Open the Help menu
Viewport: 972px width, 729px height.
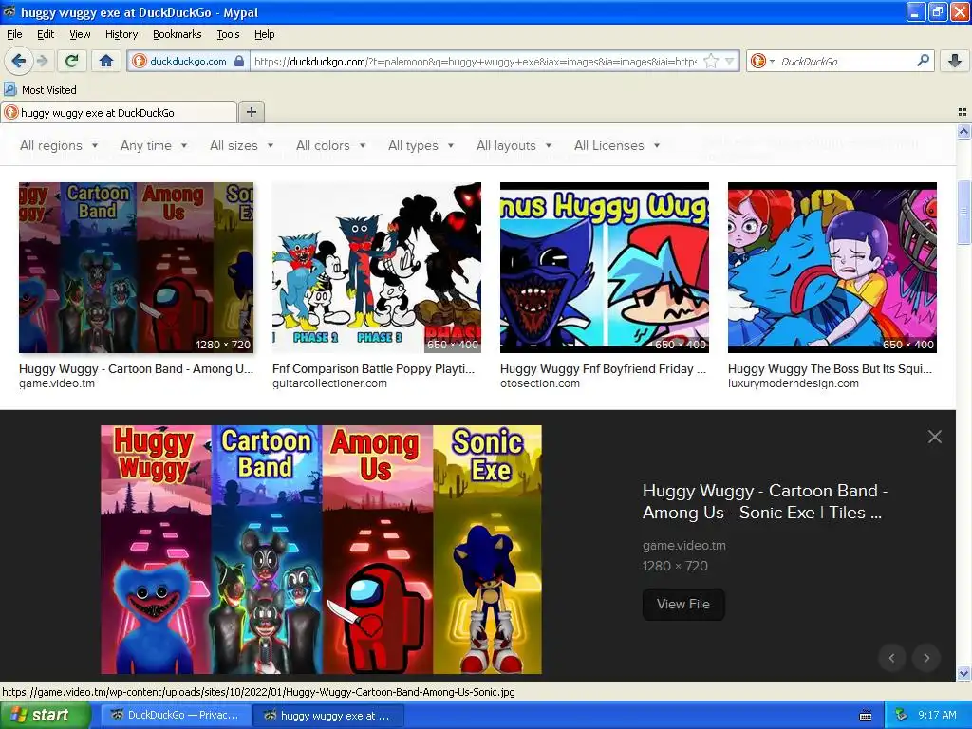[x=264, y=34]
